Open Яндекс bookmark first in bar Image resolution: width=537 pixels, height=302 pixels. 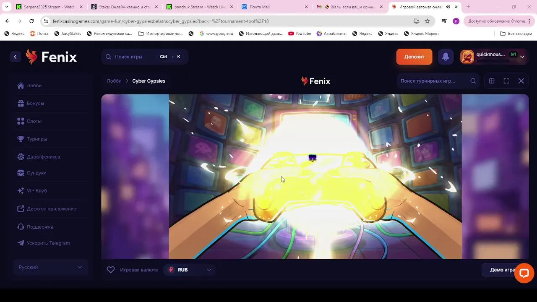pyautogui.click(x=14, y=34)
